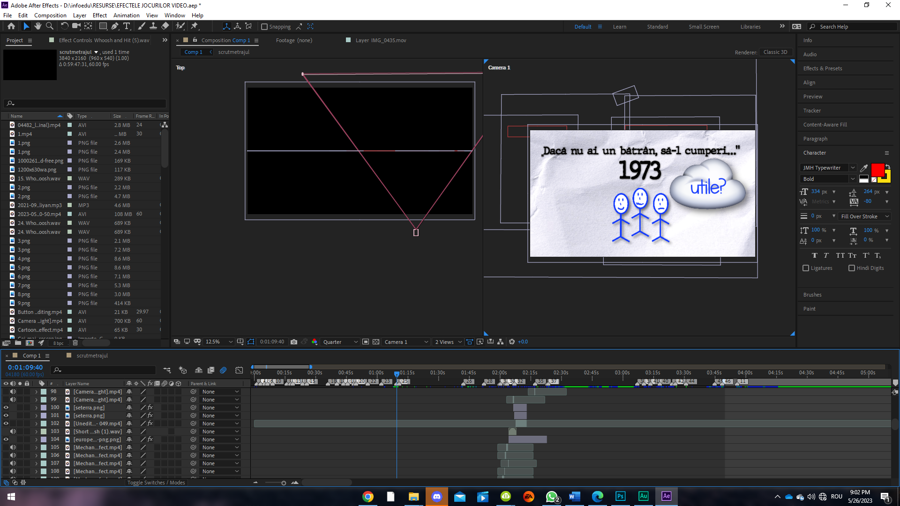Mute audio on layer 98 Camera mp4

click(x=13, y=392)
